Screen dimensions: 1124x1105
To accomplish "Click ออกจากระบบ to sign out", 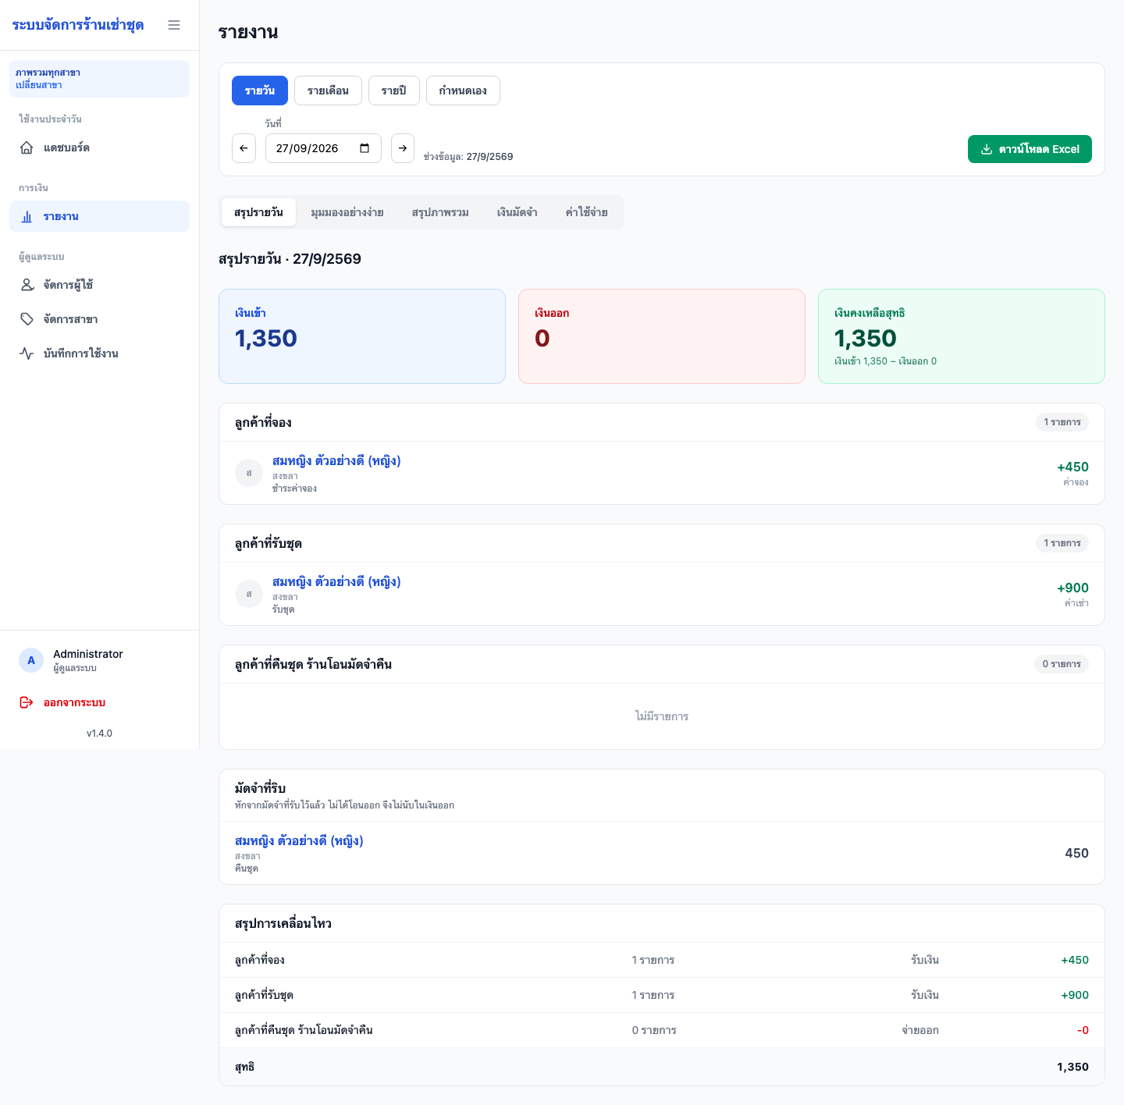I will [99, 702].
